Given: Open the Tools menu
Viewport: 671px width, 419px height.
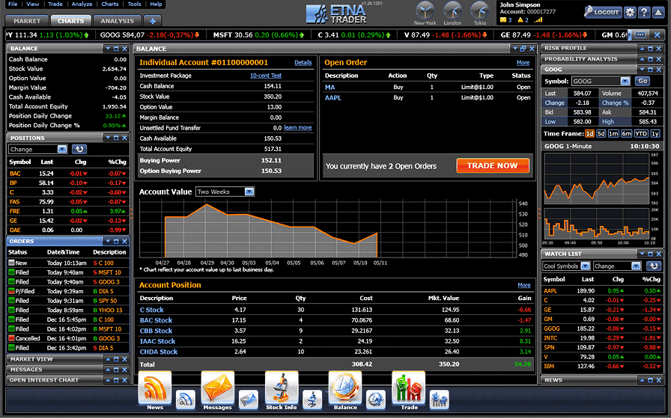Looking at the screenshot, I should click(x=134, y=4).
